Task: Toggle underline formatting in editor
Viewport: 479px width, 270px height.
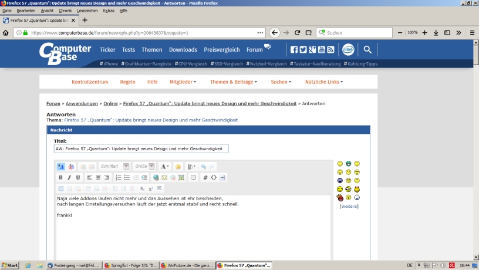Action: tap(78, 177)
